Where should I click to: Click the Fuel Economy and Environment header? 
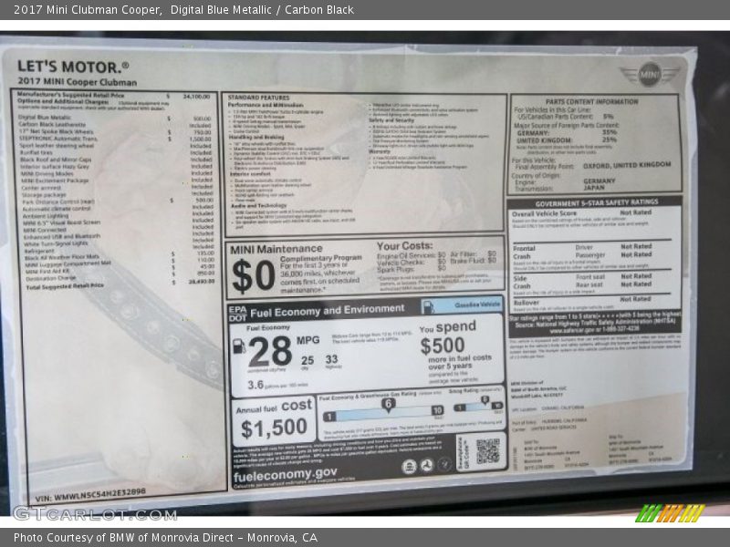[328, 311]
